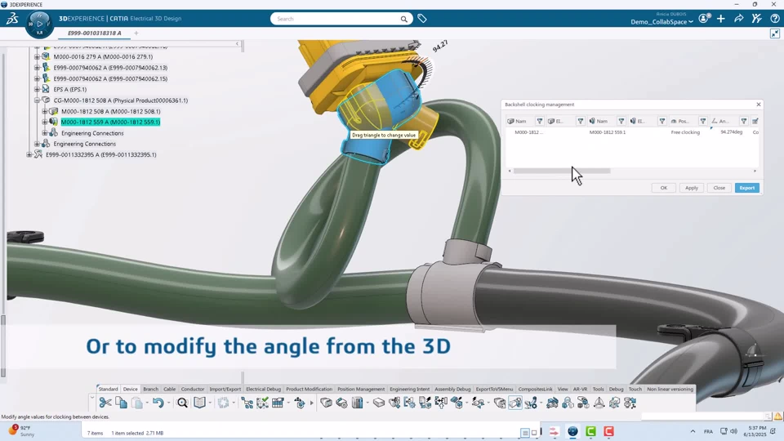Viewport: 784px width, 441px height.
Task: Close Backshell clocking management with X
Action: click(759, 105)
